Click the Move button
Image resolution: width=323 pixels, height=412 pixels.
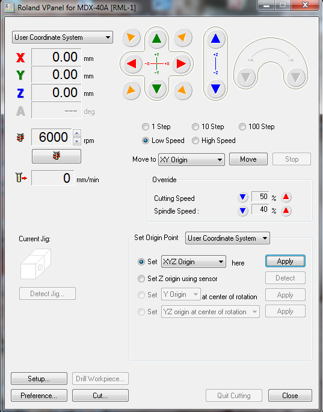248,159
